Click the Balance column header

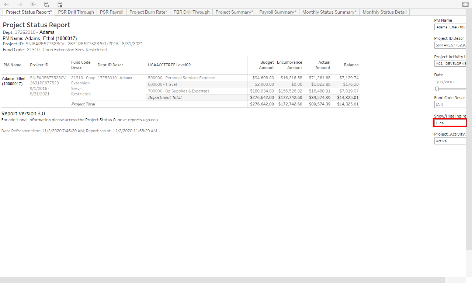(x=351, y=65)
